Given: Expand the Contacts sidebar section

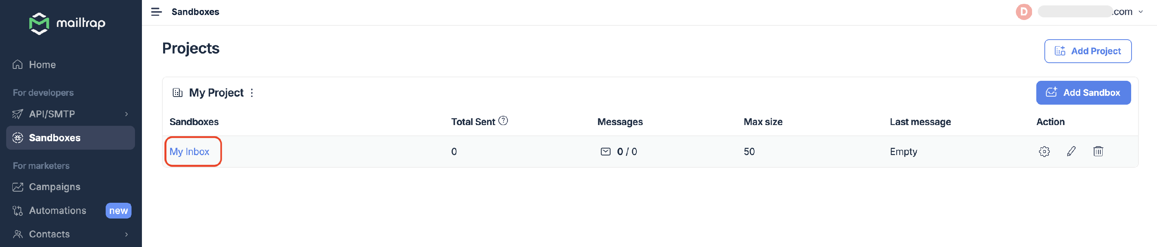Looking at the screenshot, I should click(x=49, y=234).
